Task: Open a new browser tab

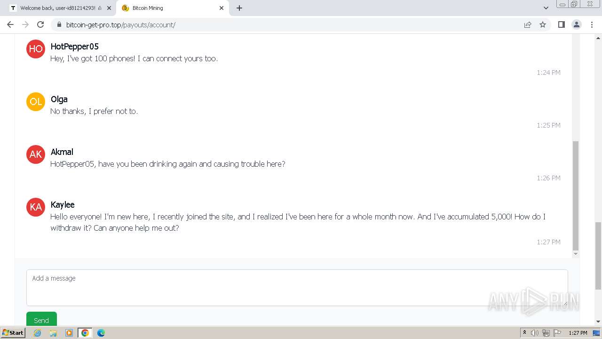Action: pos(239,8)
